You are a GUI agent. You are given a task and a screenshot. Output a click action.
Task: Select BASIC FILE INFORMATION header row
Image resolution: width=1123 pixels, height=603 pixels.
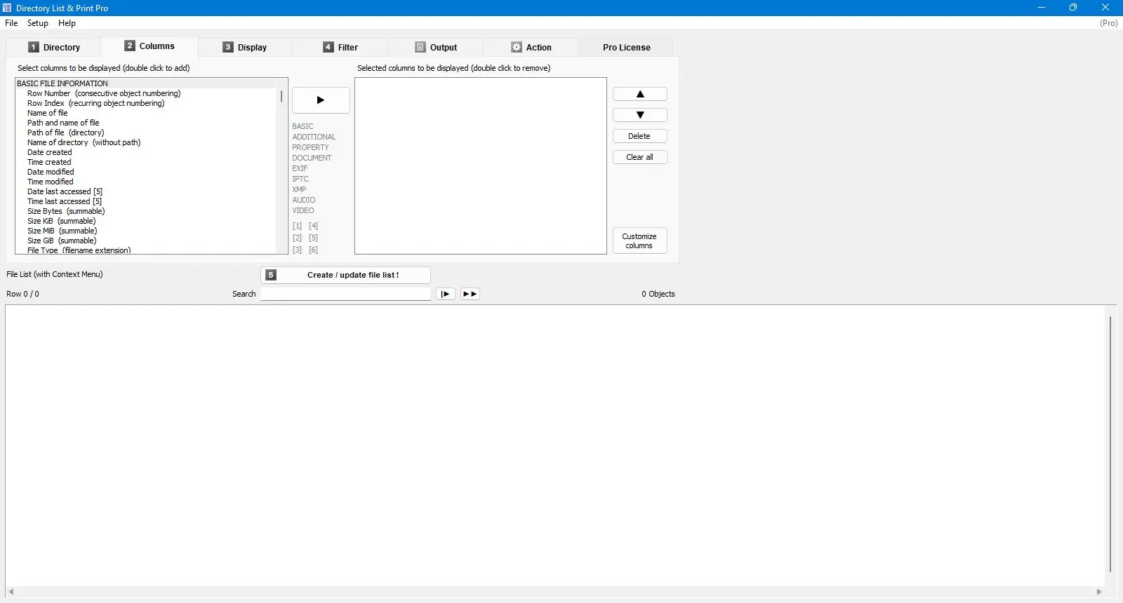pos(145,83)
